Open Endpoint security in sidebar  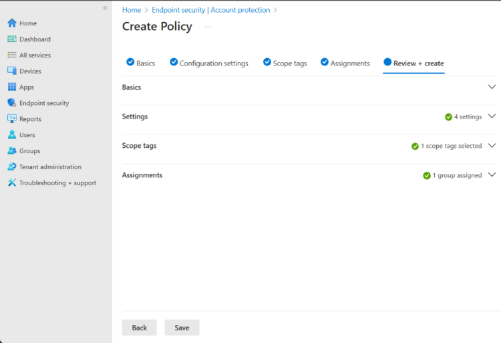coord(44,103)
